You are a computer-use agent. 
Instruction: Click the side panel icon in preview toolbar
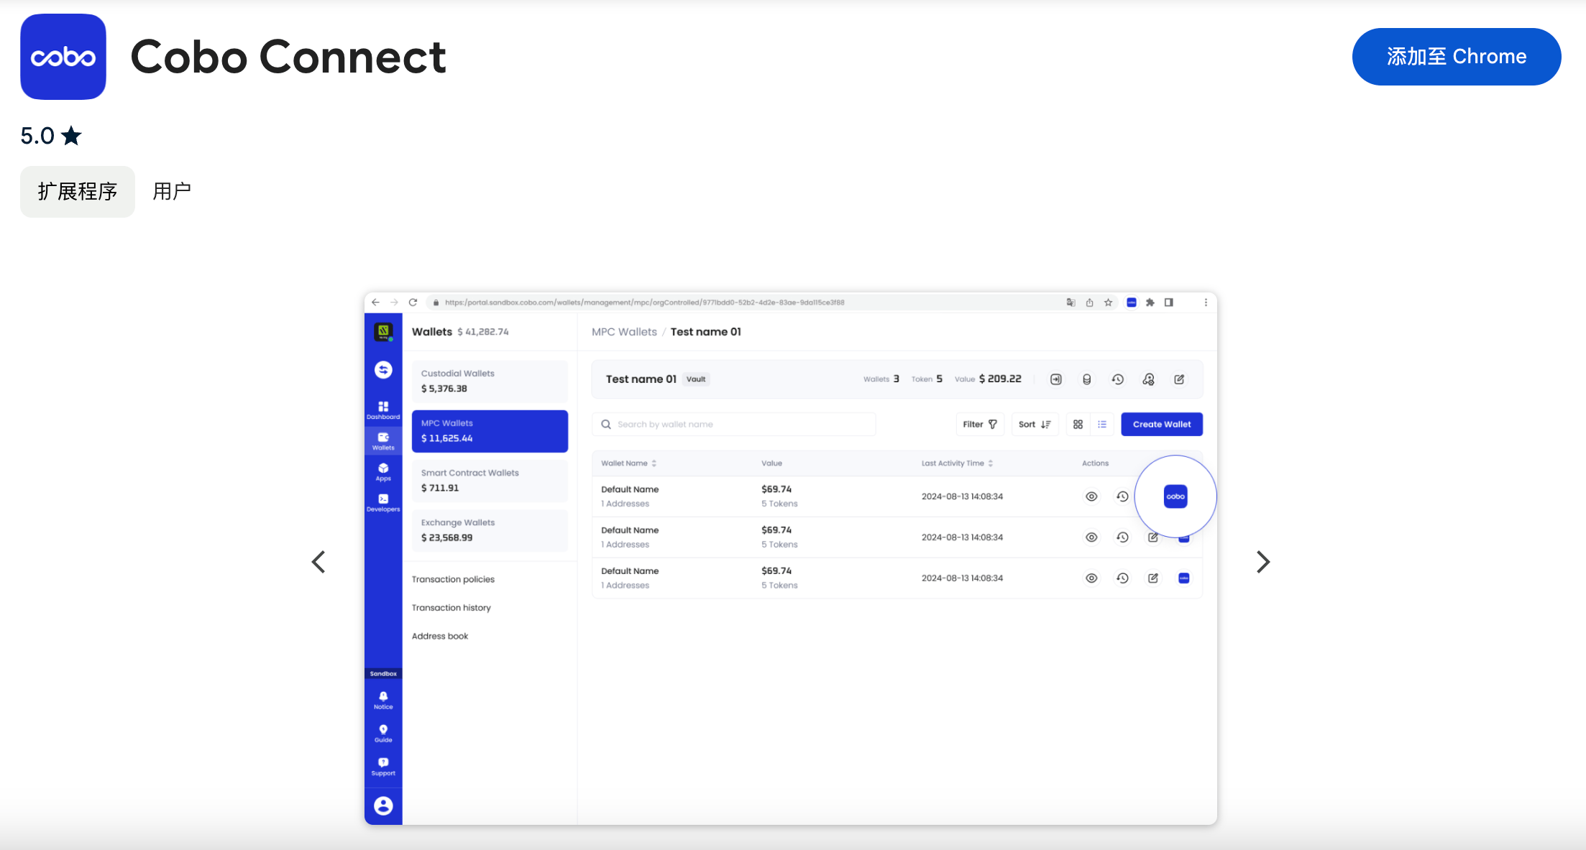pyautogui.click(x=1169, y=302)
